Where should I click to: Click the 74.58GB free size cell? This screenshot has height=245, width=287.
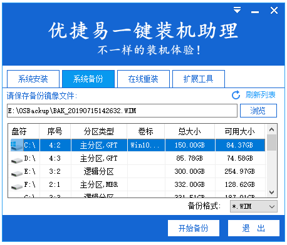(x=240, y=158)
